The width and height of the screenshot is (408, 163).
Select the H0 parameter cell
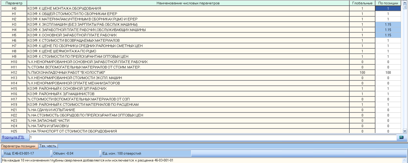click(x=14, y=8)
